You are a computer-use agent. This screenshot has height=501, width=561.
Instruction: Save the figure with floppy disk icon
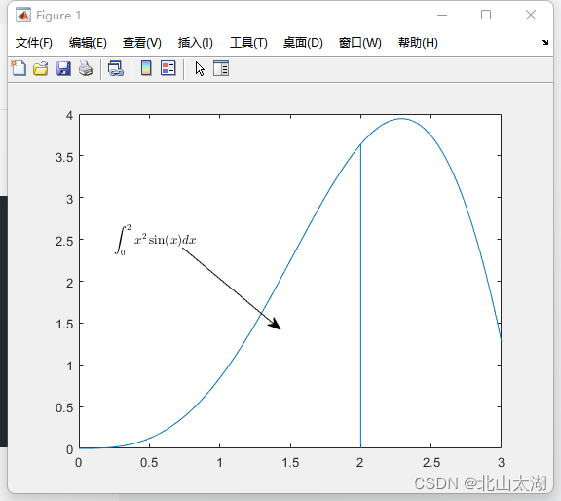63,68
